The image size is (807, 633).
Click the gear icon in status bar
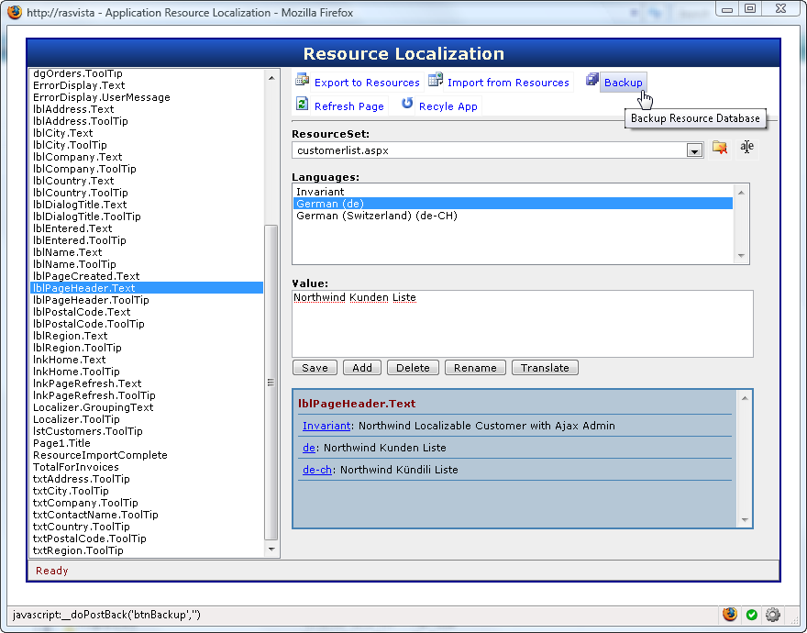pos(772,615)
